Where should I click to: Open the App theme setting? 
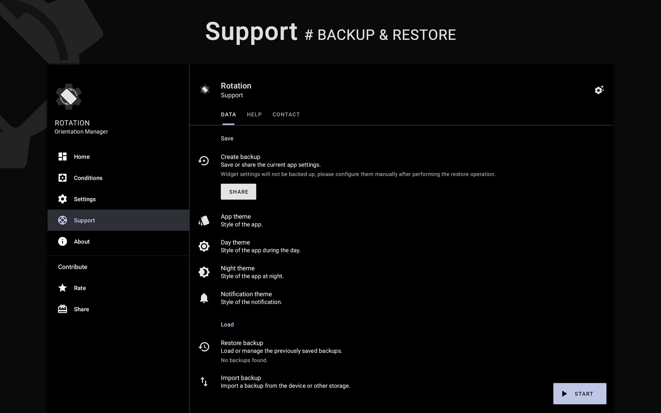(401, 220)
